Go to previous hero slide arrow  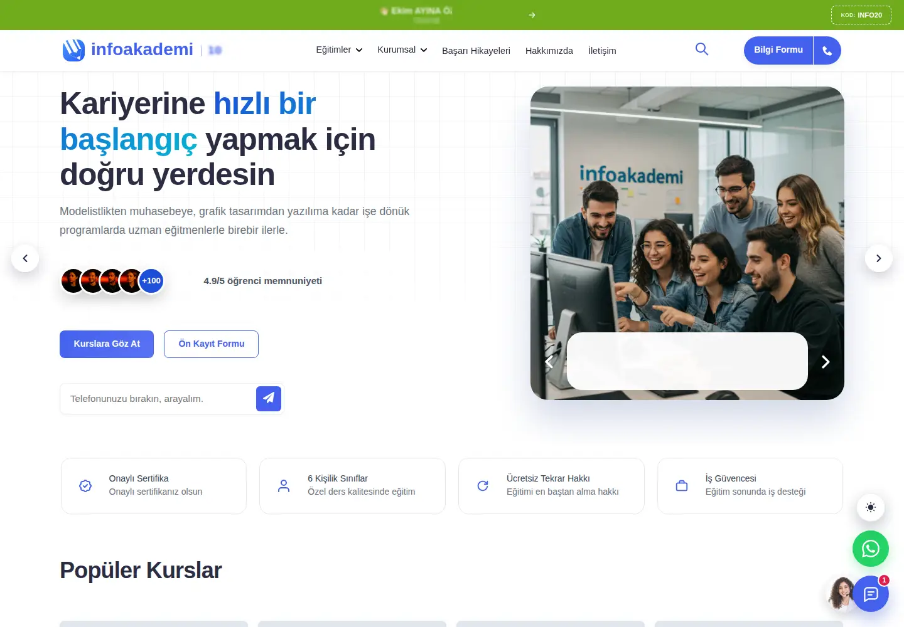pyautogui.click(x=25, y=258)
